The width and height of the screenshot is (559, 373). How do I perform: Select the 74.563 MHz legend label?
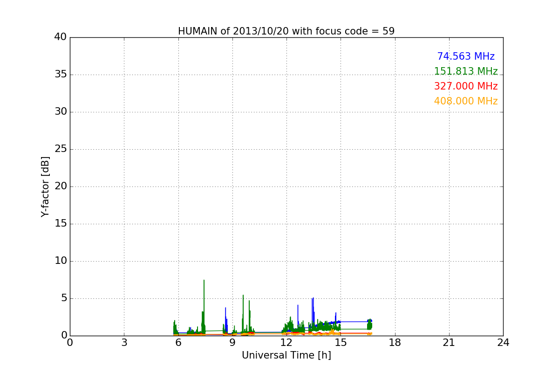[466, 56]
